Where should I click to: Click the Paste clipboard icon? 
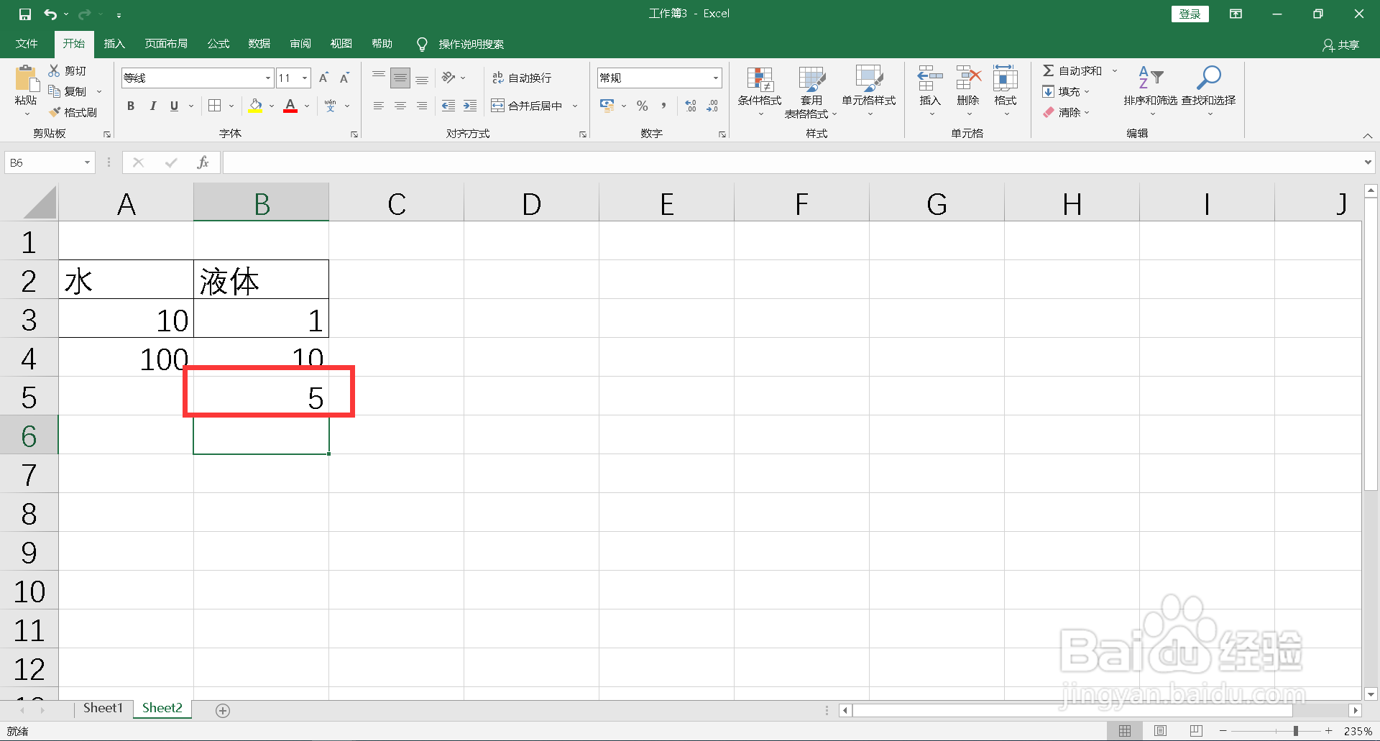tap(26, 78)
